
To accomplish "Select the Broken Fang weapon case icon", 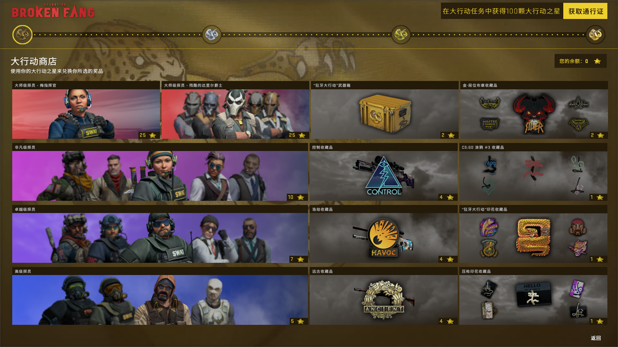I will coord(385,111).
